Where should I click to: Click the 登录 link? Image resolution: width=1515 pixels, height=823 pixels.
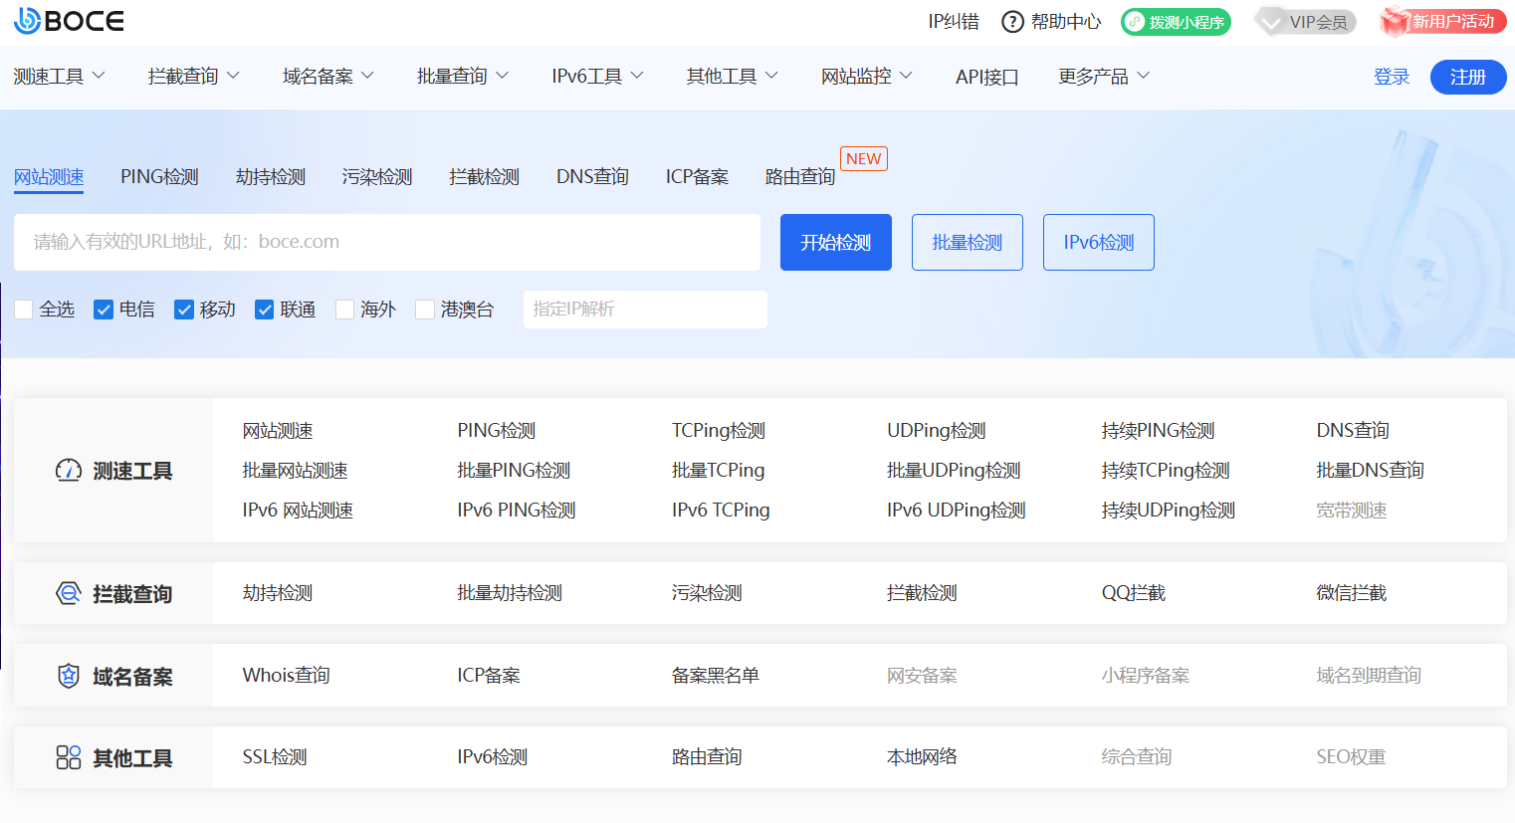click(1392, 77)
